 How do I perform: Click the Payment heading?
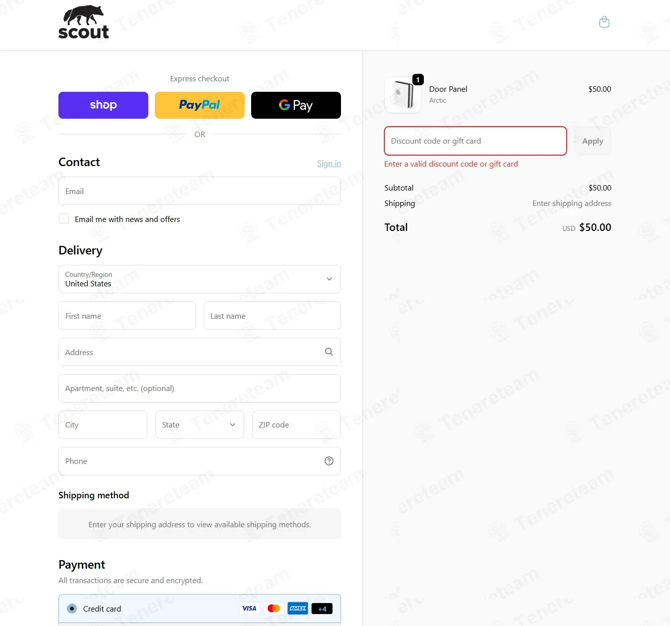pos(82,565)
